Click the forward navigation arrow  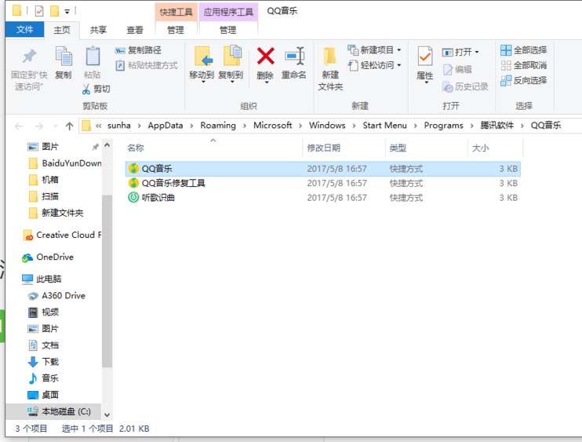(38, 126)
